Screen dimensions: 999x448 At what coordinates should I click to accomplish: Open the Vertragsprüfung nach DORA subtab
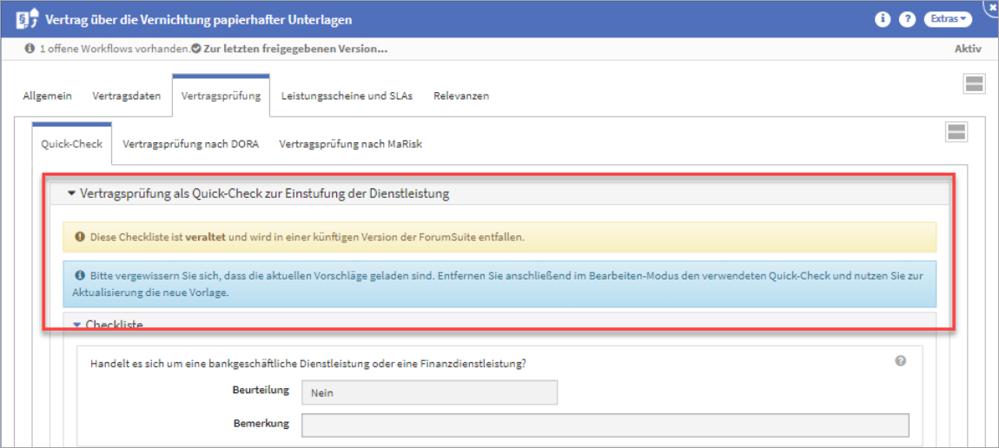pos(190,144)
